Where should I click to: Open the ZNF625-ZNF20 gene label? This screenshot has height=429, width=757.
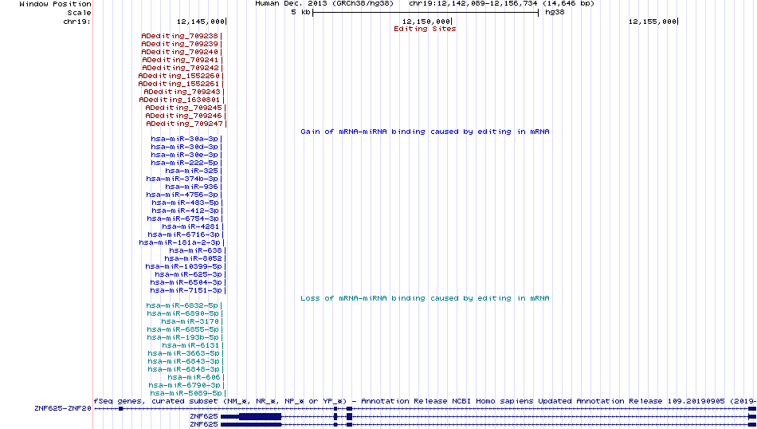tap(63, 408)
